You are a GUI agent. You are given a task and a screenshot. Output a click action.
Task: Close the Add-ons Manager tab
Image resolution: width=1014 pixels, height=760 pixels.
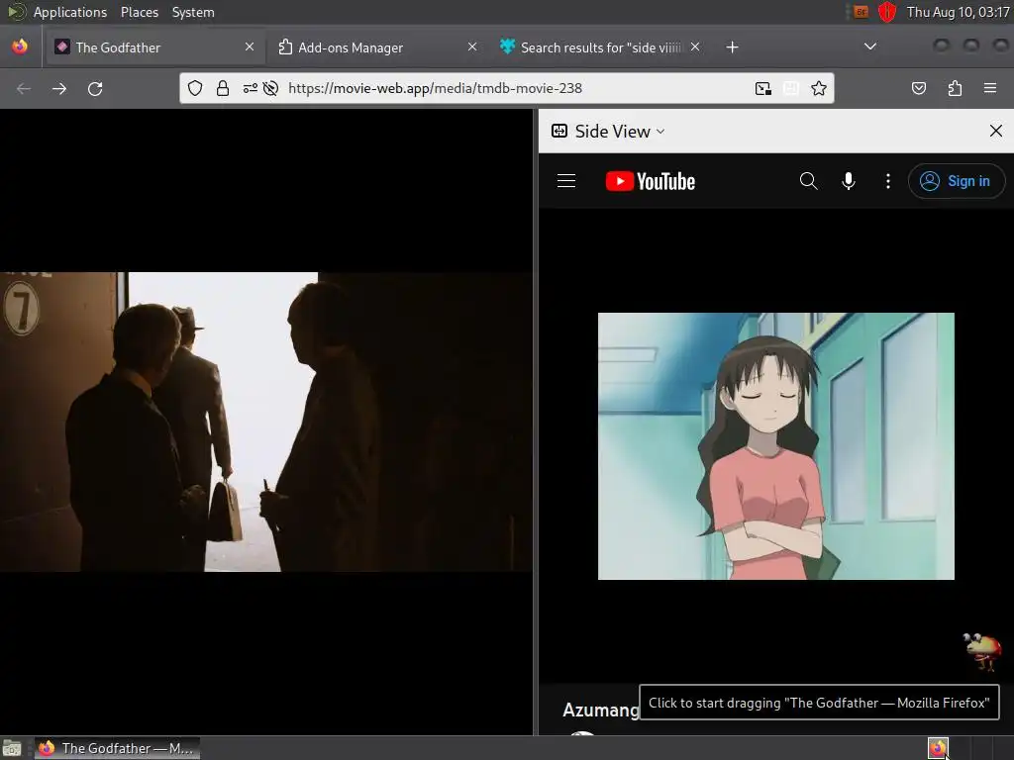point(472,47)
